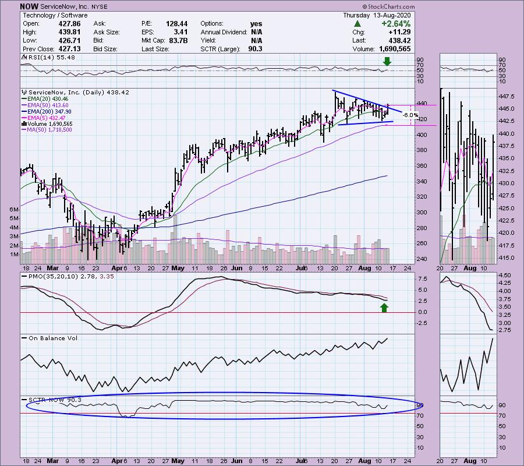Click the volume histogram icon in legend

tap(24, 123)
